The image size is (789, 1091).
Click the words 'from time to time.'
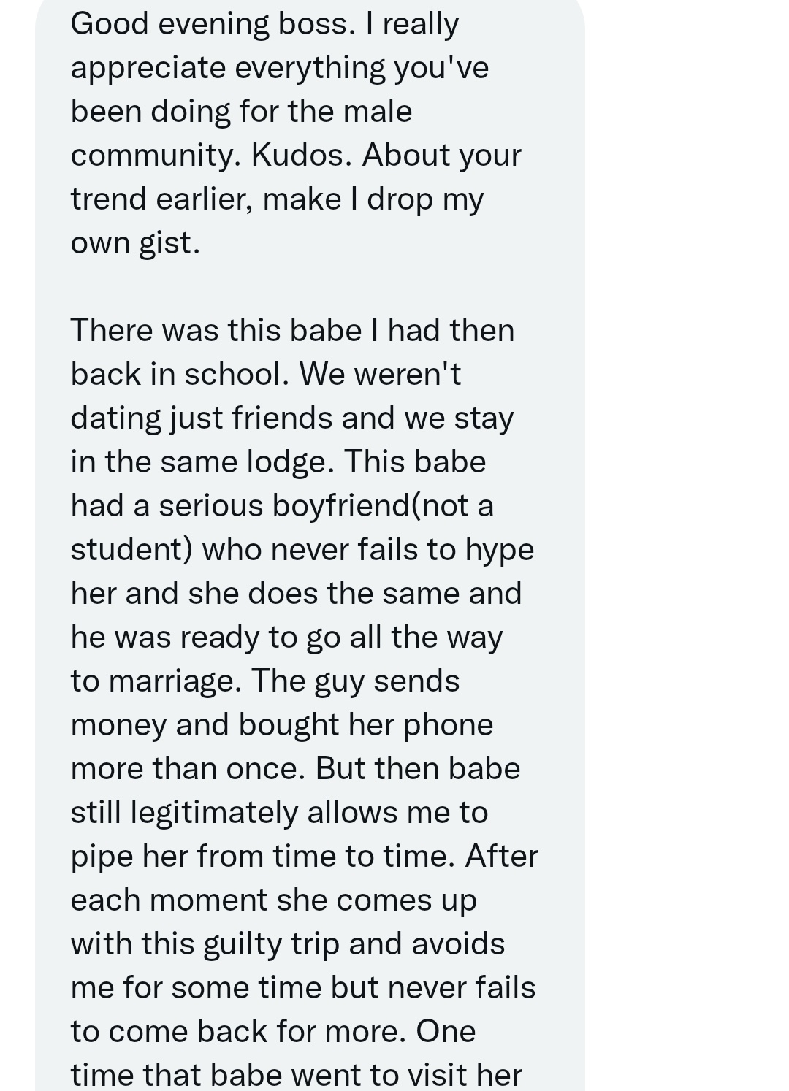coord(327,856)
